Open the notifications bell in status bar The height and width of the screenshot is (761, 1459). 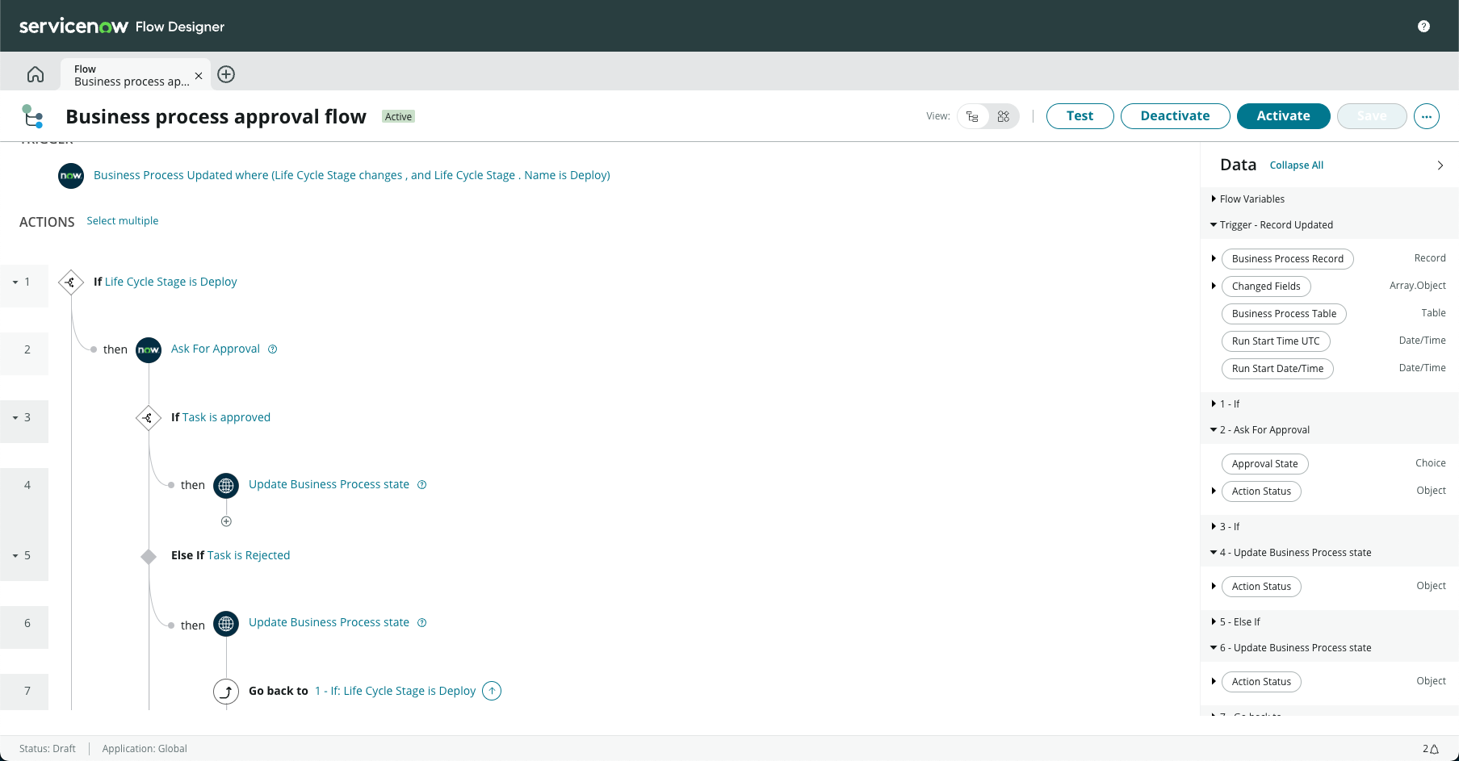tap(1434, 749)
